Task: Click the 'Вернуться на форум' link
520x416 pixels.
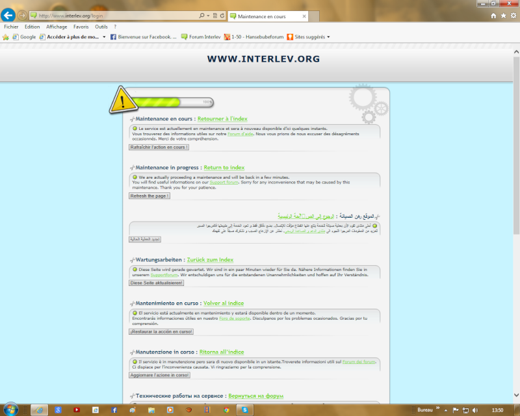Action: click(x=255, y=396)
